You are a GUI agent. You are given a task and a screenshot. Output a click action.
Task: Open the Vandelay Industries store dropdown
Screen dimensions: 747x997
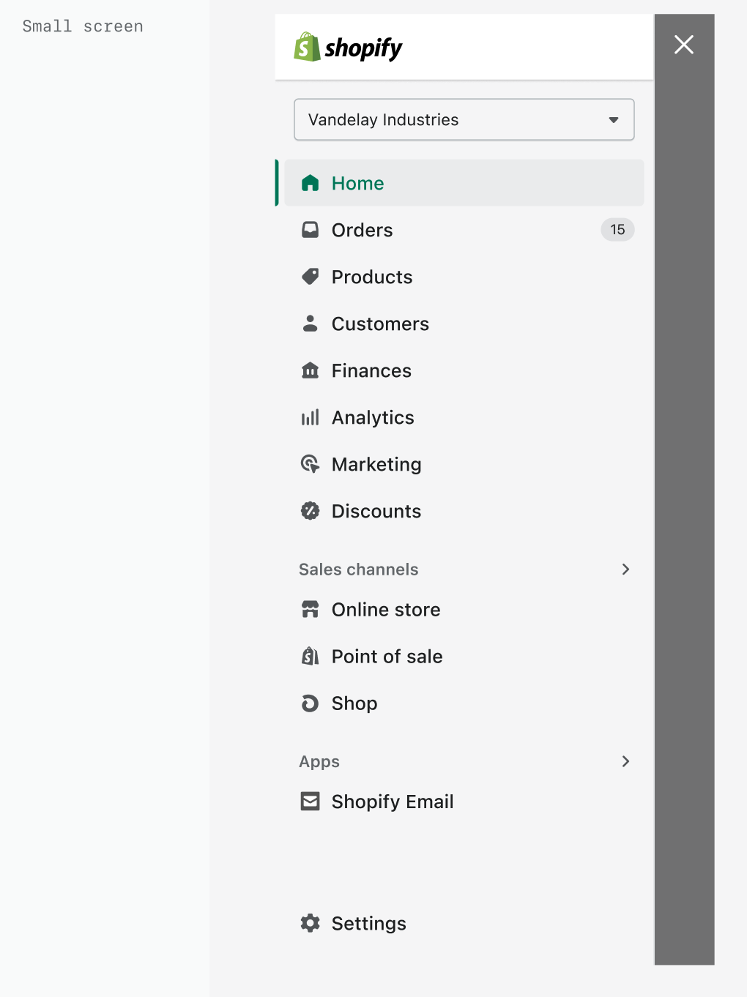(464, 119)
